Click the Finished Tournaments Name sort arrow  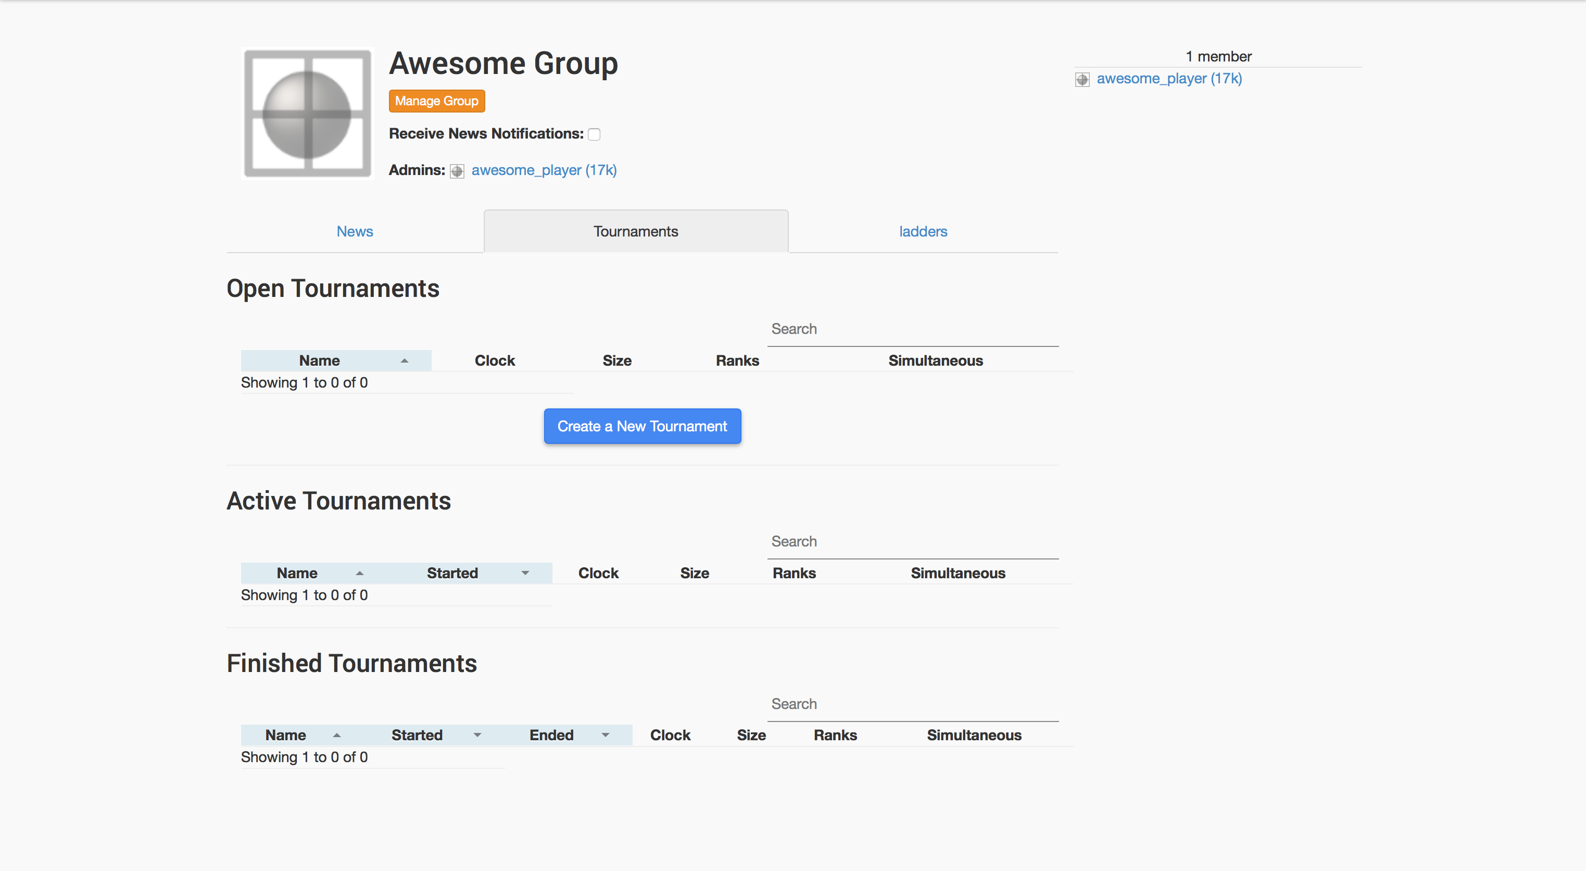point(337,736)
